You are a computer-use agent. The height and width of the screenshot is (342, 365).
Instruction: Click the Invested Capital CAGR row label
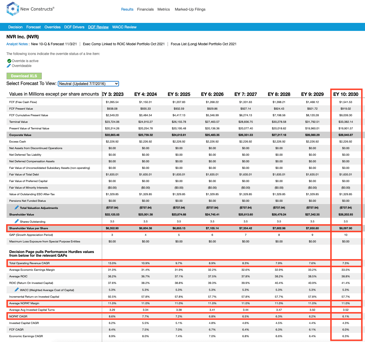[x=24, y=323]
